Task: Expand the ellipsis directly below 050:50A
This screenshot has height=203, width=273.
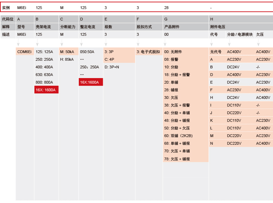Action: 82,59
